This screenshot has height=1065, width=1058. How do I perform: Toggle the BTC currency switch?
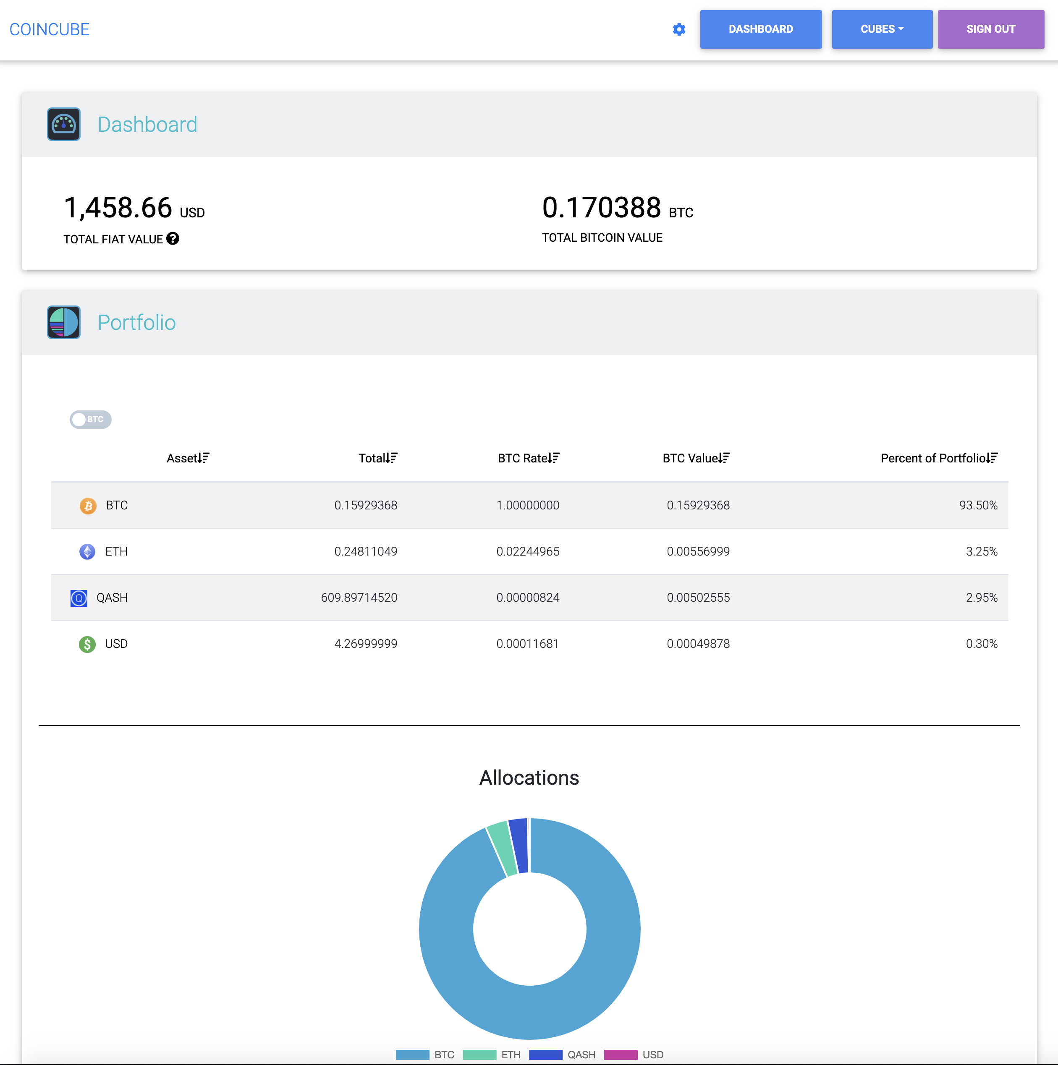click(x=90, y=420)
